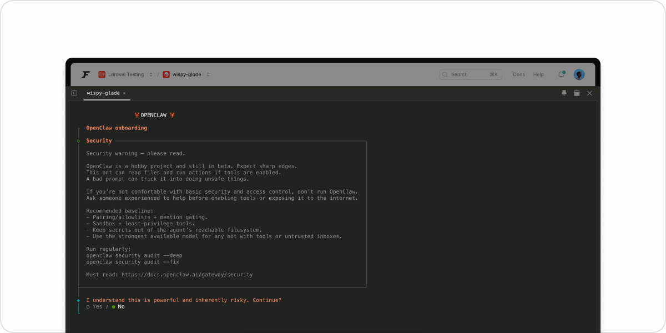
Task: Select the Yes option
Action: tap(94, 306)
